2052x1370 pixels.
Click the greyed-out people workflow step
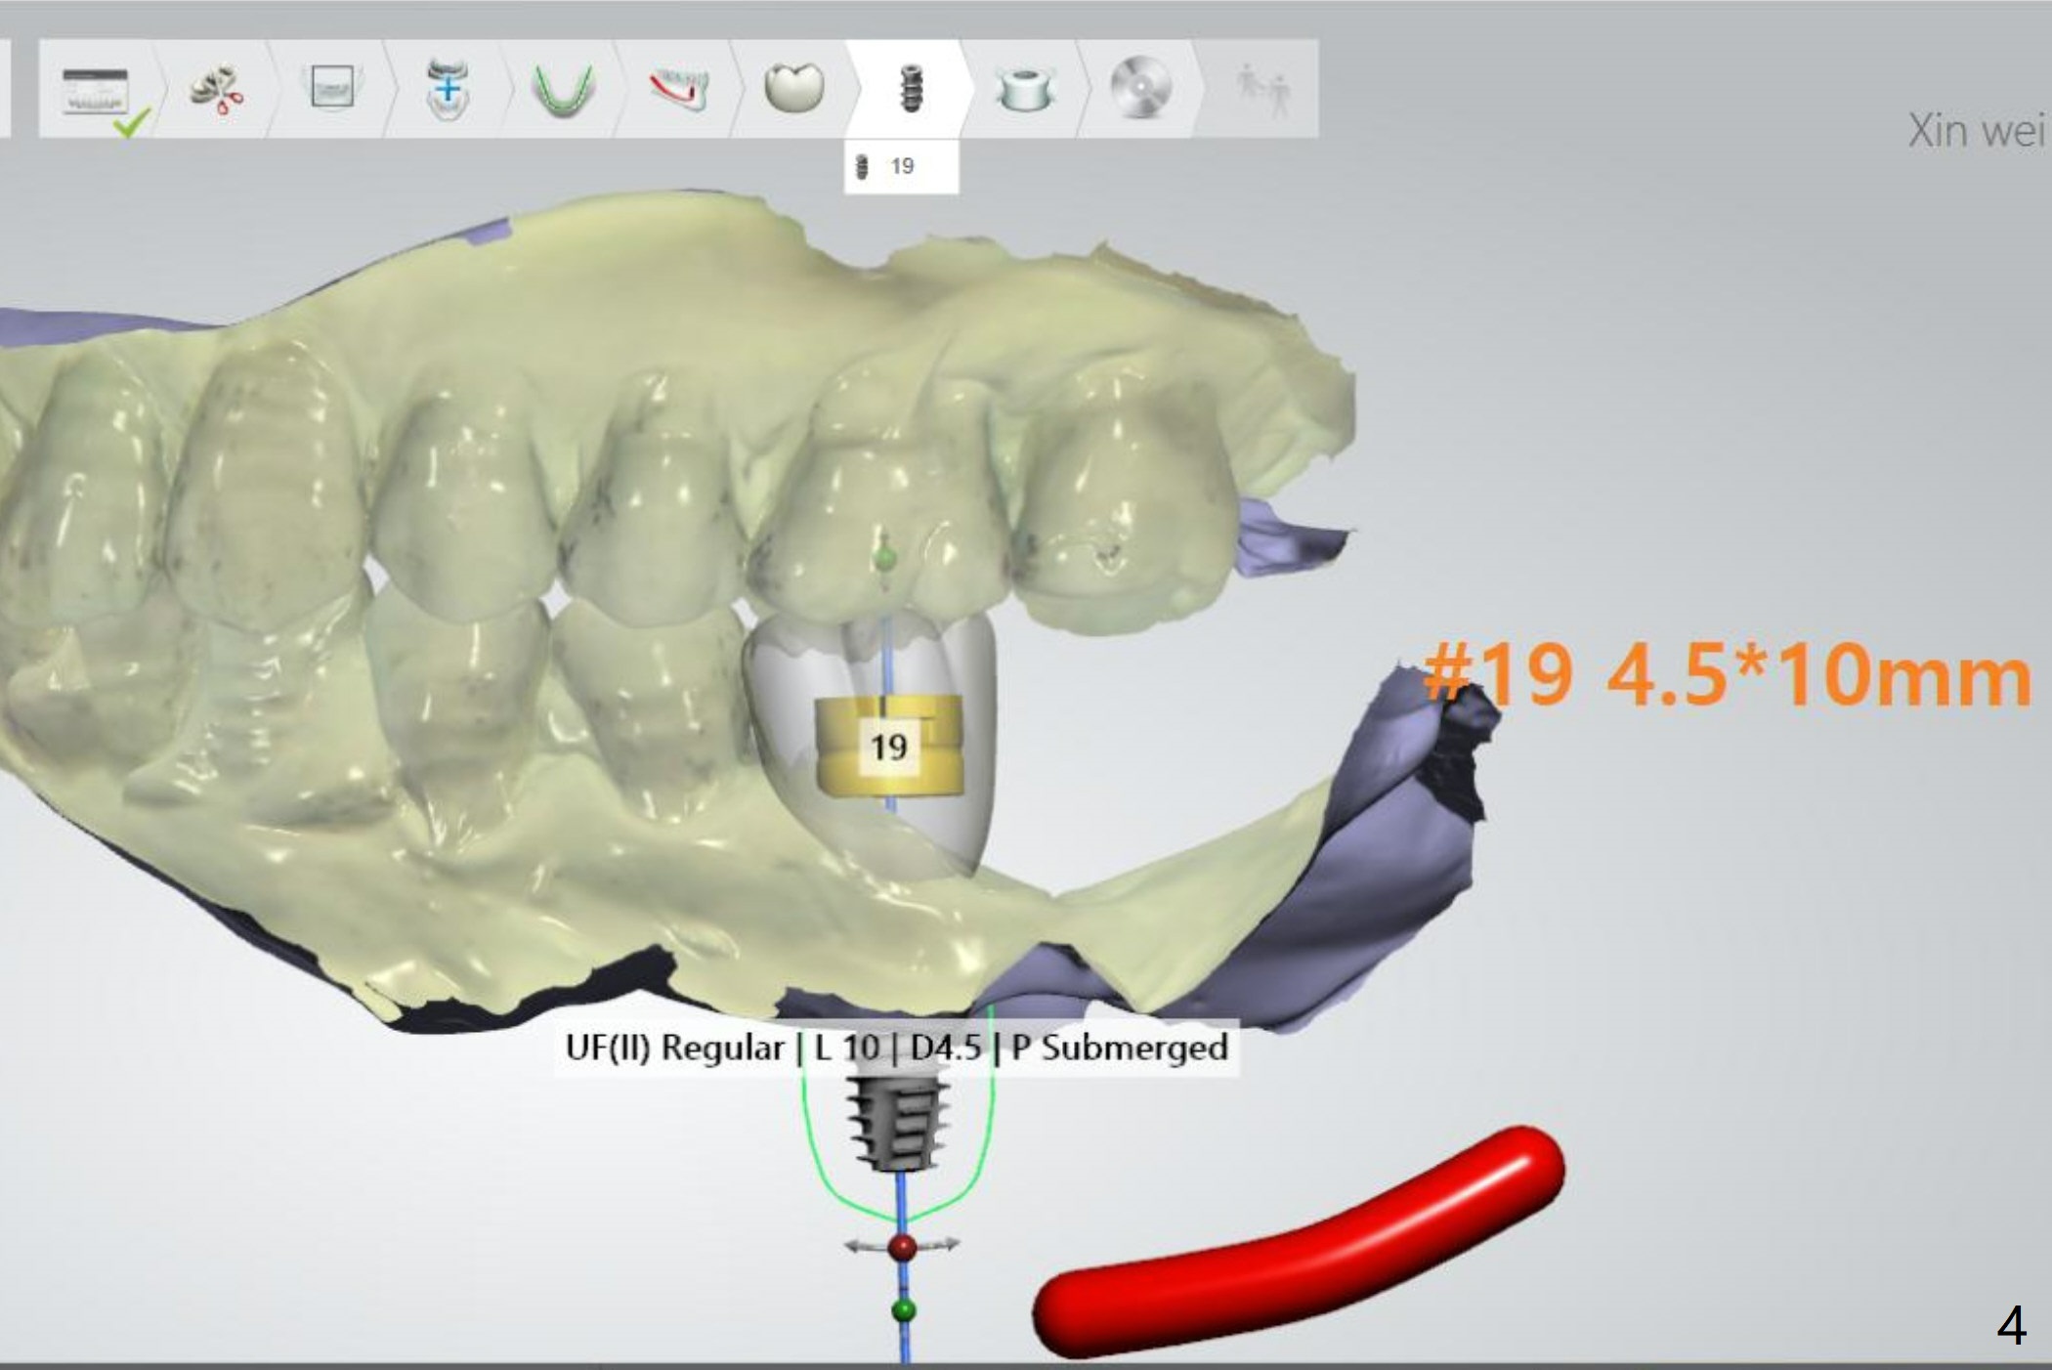point(1261,90)
